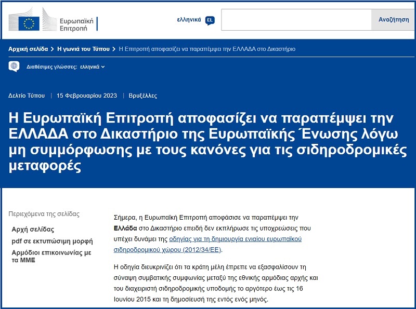The image size is (416, 309).
Task: Click the Αναζήτηση search button
Action: pyautogui.click(x=394, y=20)
